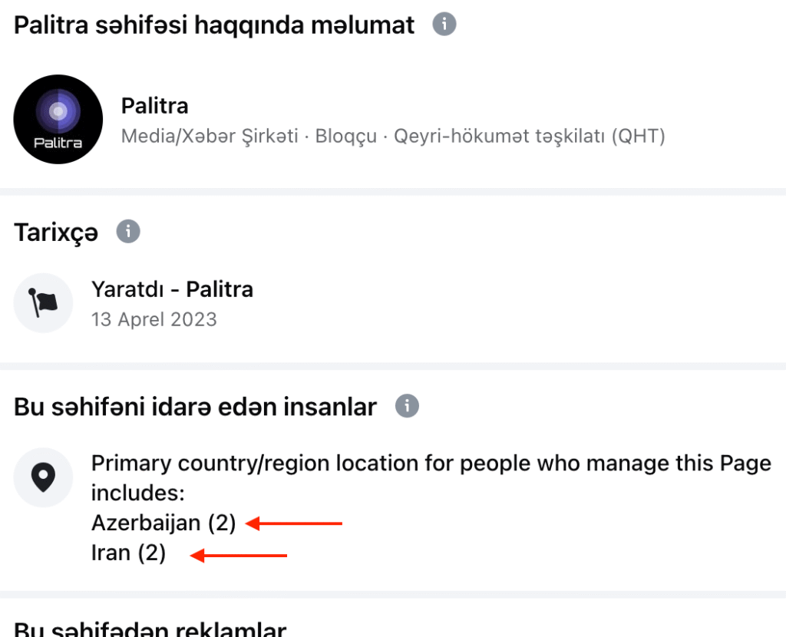Click the location pin icon

(x=44, y=477)
